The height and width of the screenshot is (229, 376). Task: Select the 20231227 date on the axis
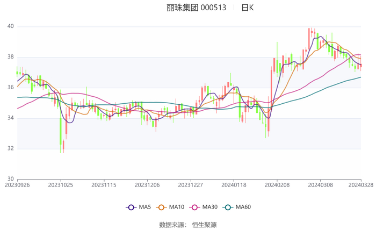(191, 184)
